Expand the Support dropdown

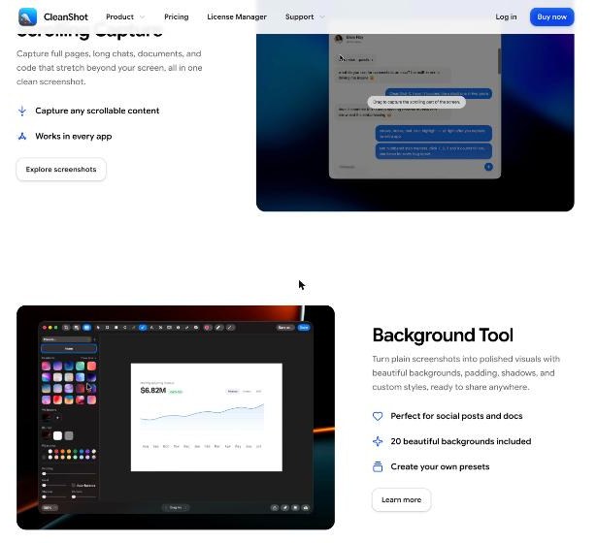coord(305,16)
